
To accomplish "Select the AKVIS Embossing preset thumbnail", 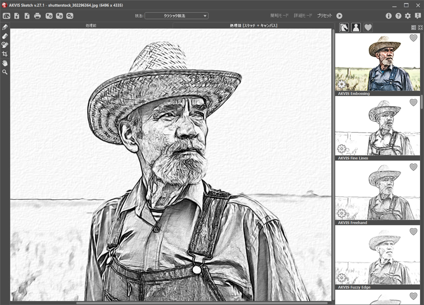I will point(378,62).
